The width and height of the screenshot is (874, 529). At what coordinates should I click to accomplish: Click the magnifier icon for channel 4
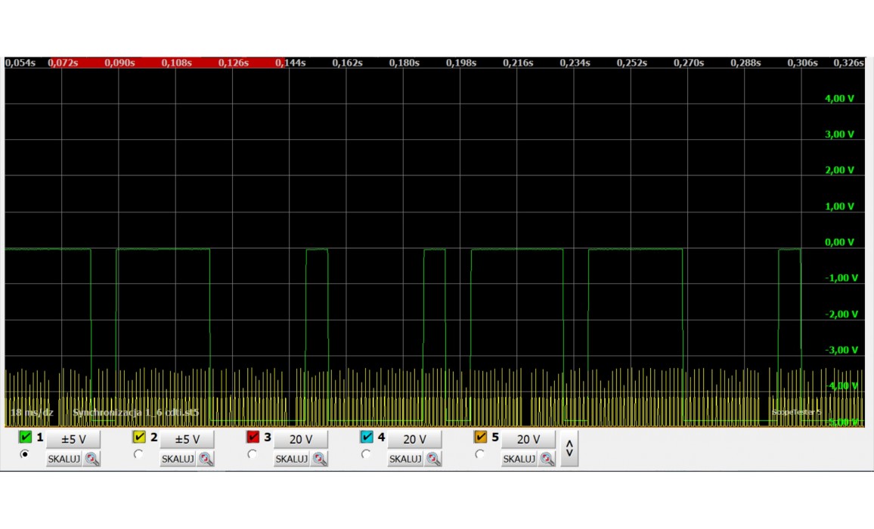(x=433, y=459)
